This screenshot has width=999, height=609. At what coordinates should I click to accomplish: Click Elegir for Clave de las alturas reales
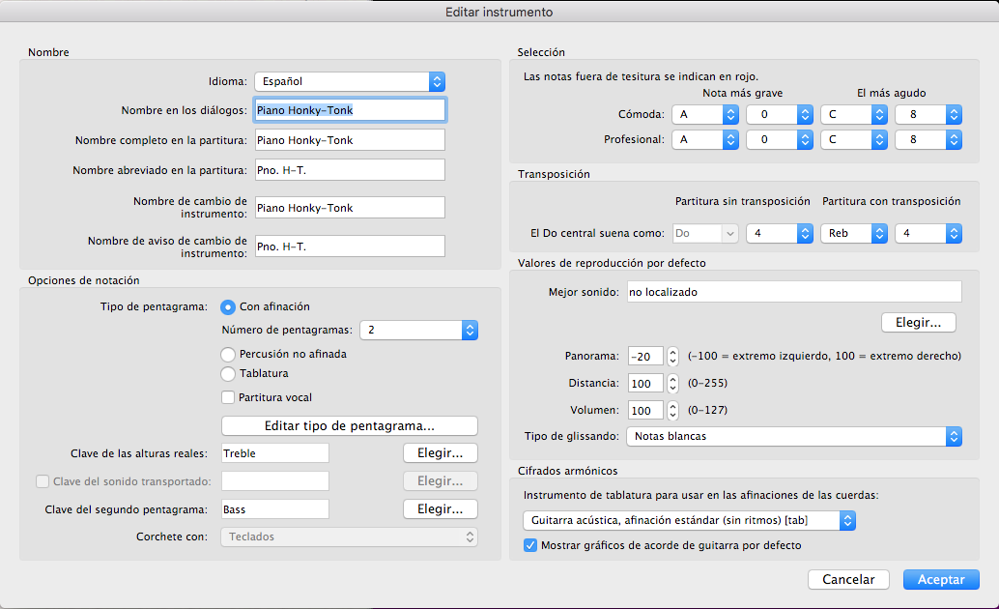[x=440, y=453]
